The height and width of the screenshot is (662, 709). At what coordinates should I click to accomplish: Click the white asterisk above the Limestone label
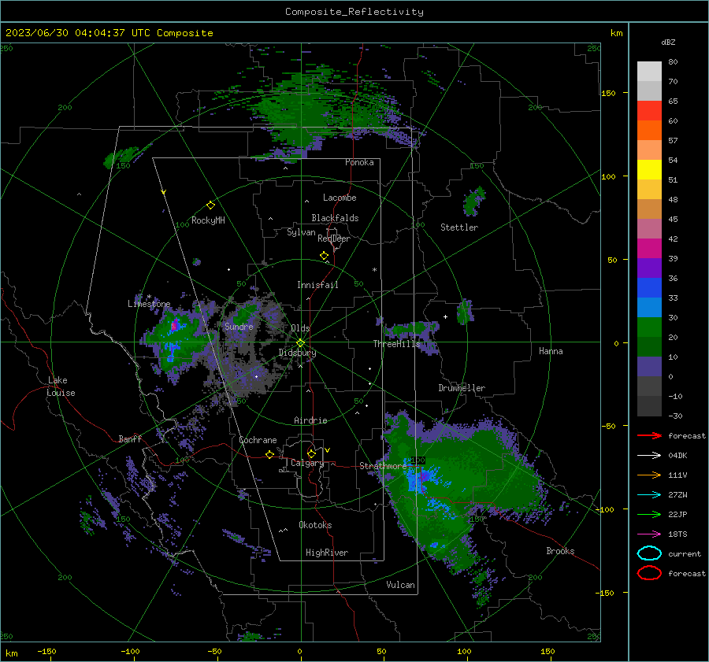click(x=149, y=297)
